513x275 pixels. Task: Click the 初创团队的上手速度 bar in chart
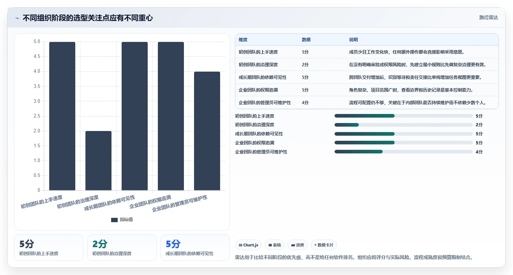click(x=62, y=116)
